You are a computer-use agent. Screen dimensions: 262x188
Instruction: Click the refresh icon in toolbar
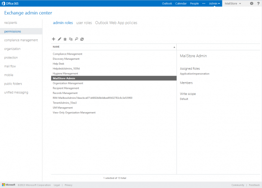[82, 39]
